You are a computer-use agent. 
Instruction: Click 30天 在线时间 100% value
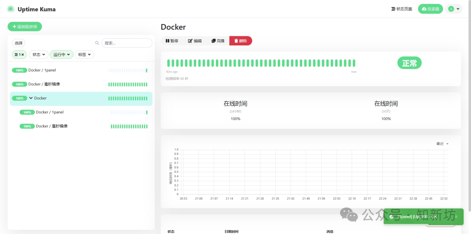coord(386,119)
